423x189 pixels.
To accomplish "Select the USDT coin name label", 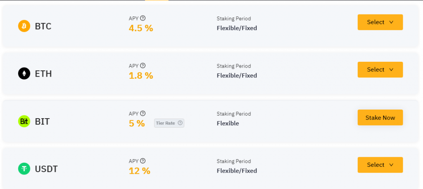I will pyautogui.click(x=46, y=169).
